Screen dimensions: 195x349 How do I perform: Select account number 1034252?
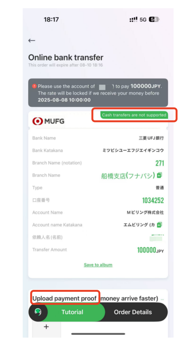click(153, 200)
